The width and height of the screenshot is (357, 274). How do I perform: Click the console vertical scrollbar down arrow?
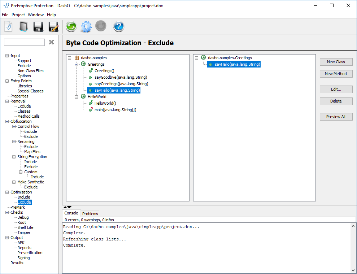pos(353,270)
